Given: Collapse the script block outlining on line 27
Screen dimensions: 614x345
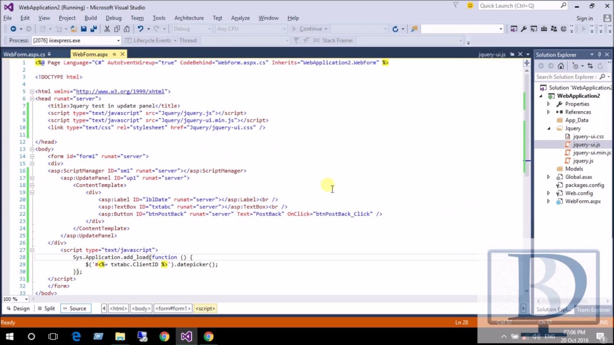Looking at the screenshot, I should [32, 250].
